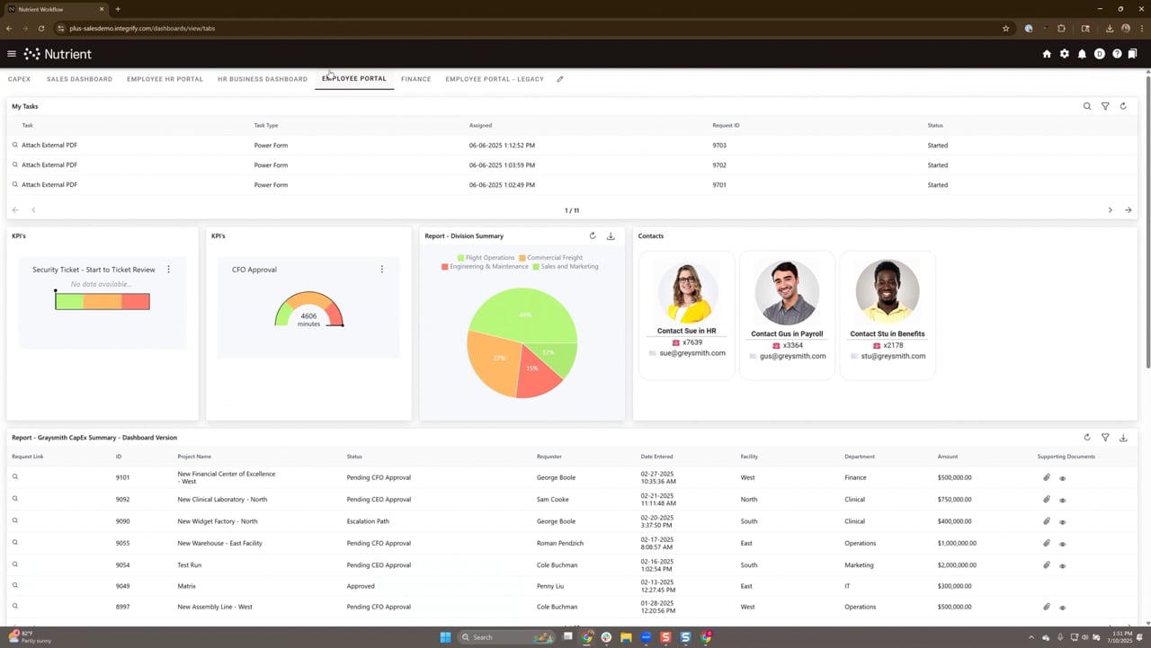Refresh the Division Summary report
This screenshot has height=648, width=1151.
[593, 235]
